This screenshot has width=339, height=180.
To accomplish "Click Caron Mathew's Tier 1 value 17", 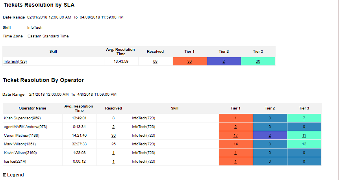I will 235,135.
